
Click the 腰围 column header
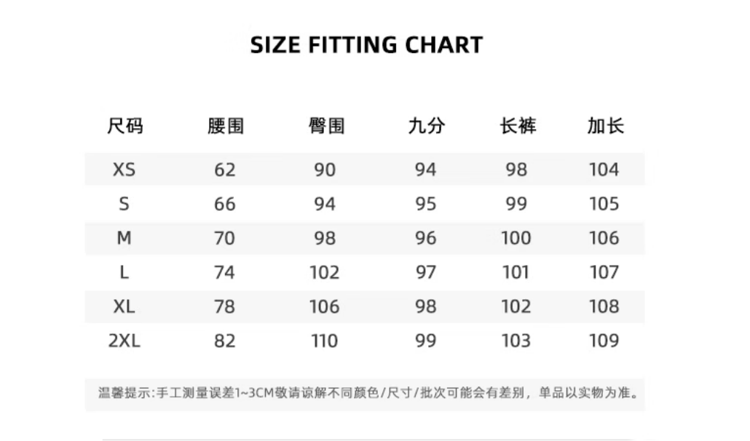coord(225,126)
